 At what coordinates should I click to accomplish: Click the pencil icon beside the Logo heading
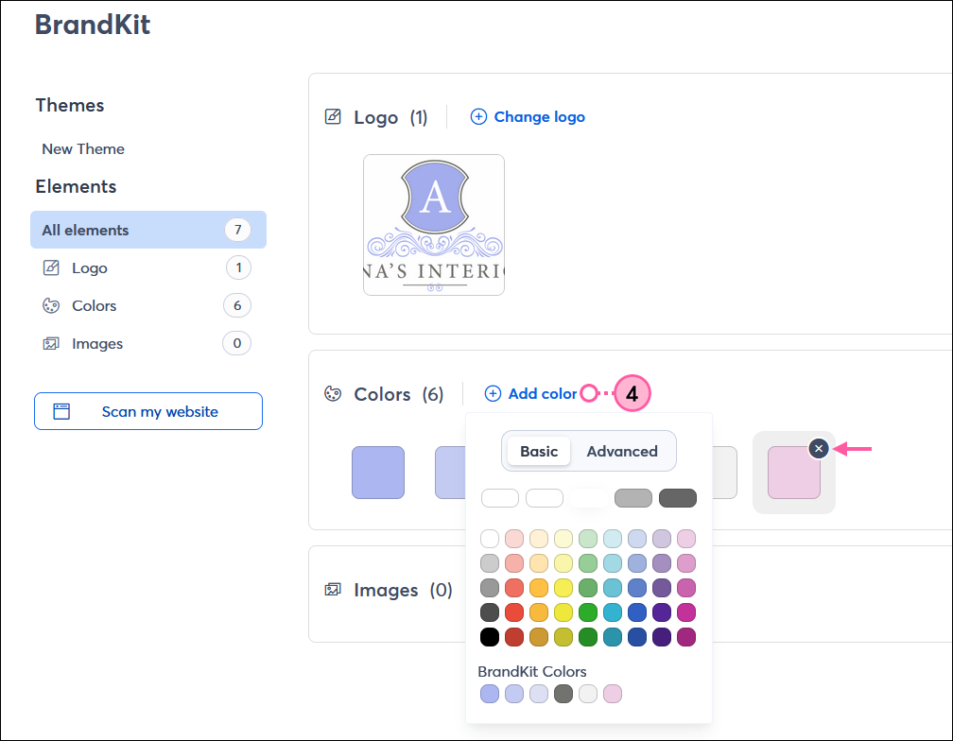tap(333, 116)
